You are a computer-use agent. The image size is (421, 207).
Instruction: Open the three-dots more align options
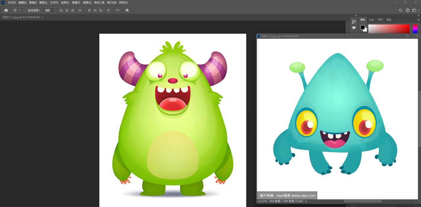[x=118, y=10]
